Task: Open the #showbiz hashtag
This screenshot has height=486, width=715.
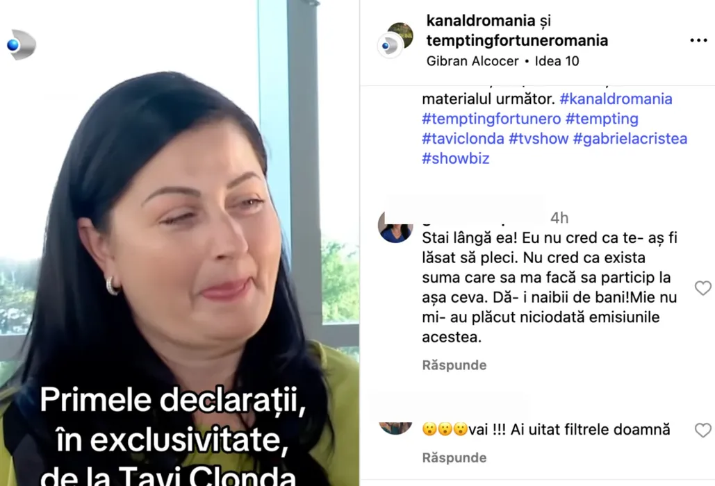Action: [456, 158]
